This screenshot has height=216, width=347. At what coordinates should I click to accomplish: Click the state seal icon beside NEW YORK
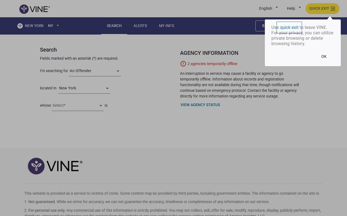tap(20, 26)
